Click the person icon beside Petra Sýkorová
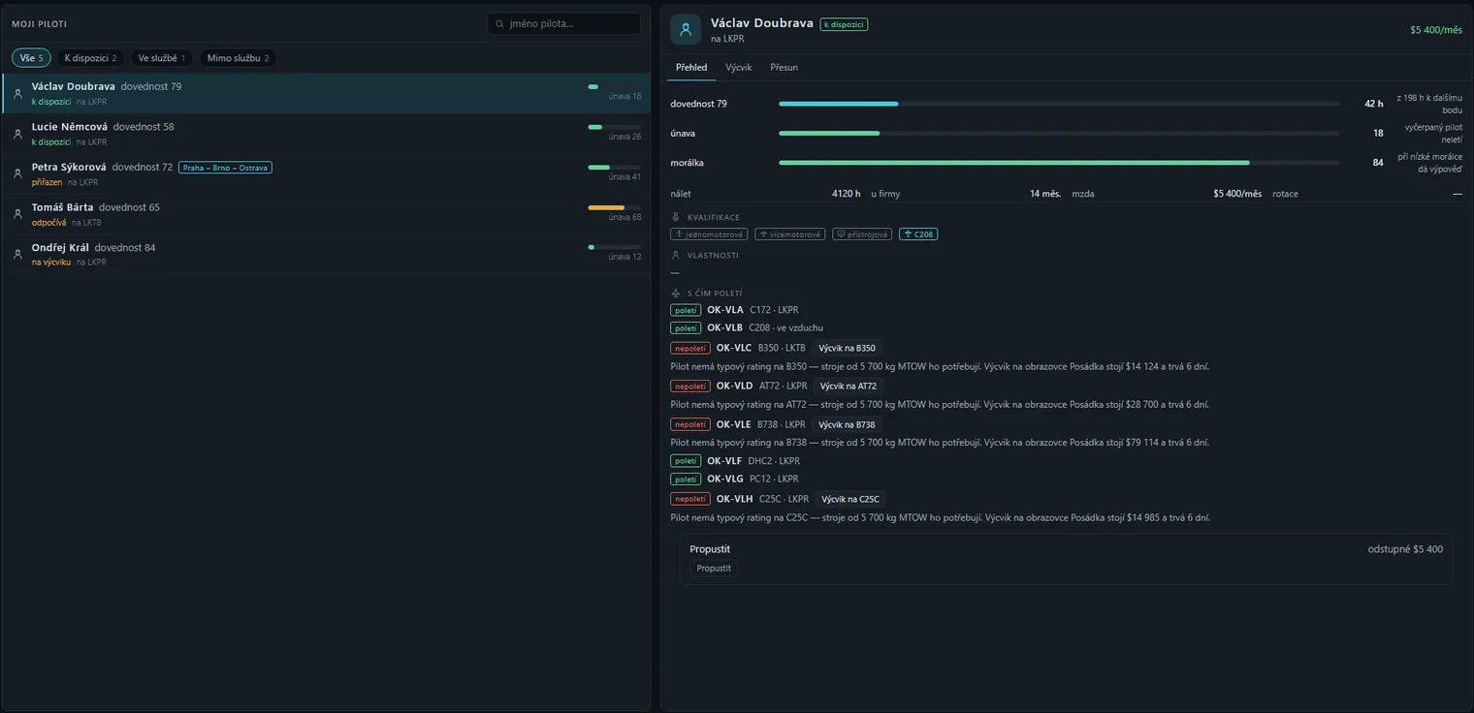 [17, 174]
